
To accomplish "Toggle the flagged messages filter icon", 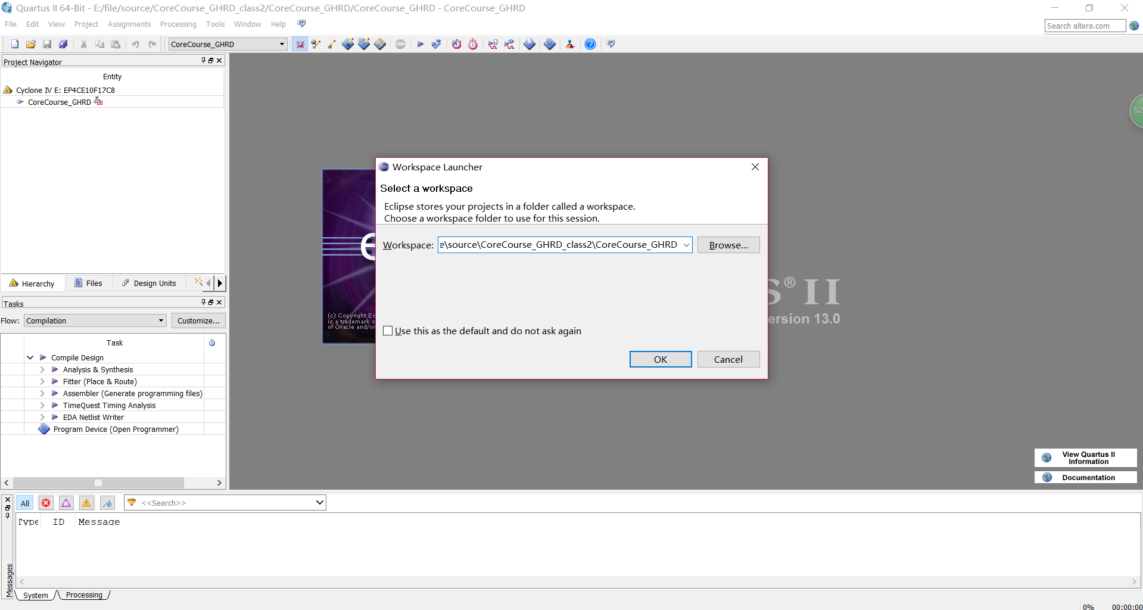I will [107, 503].
